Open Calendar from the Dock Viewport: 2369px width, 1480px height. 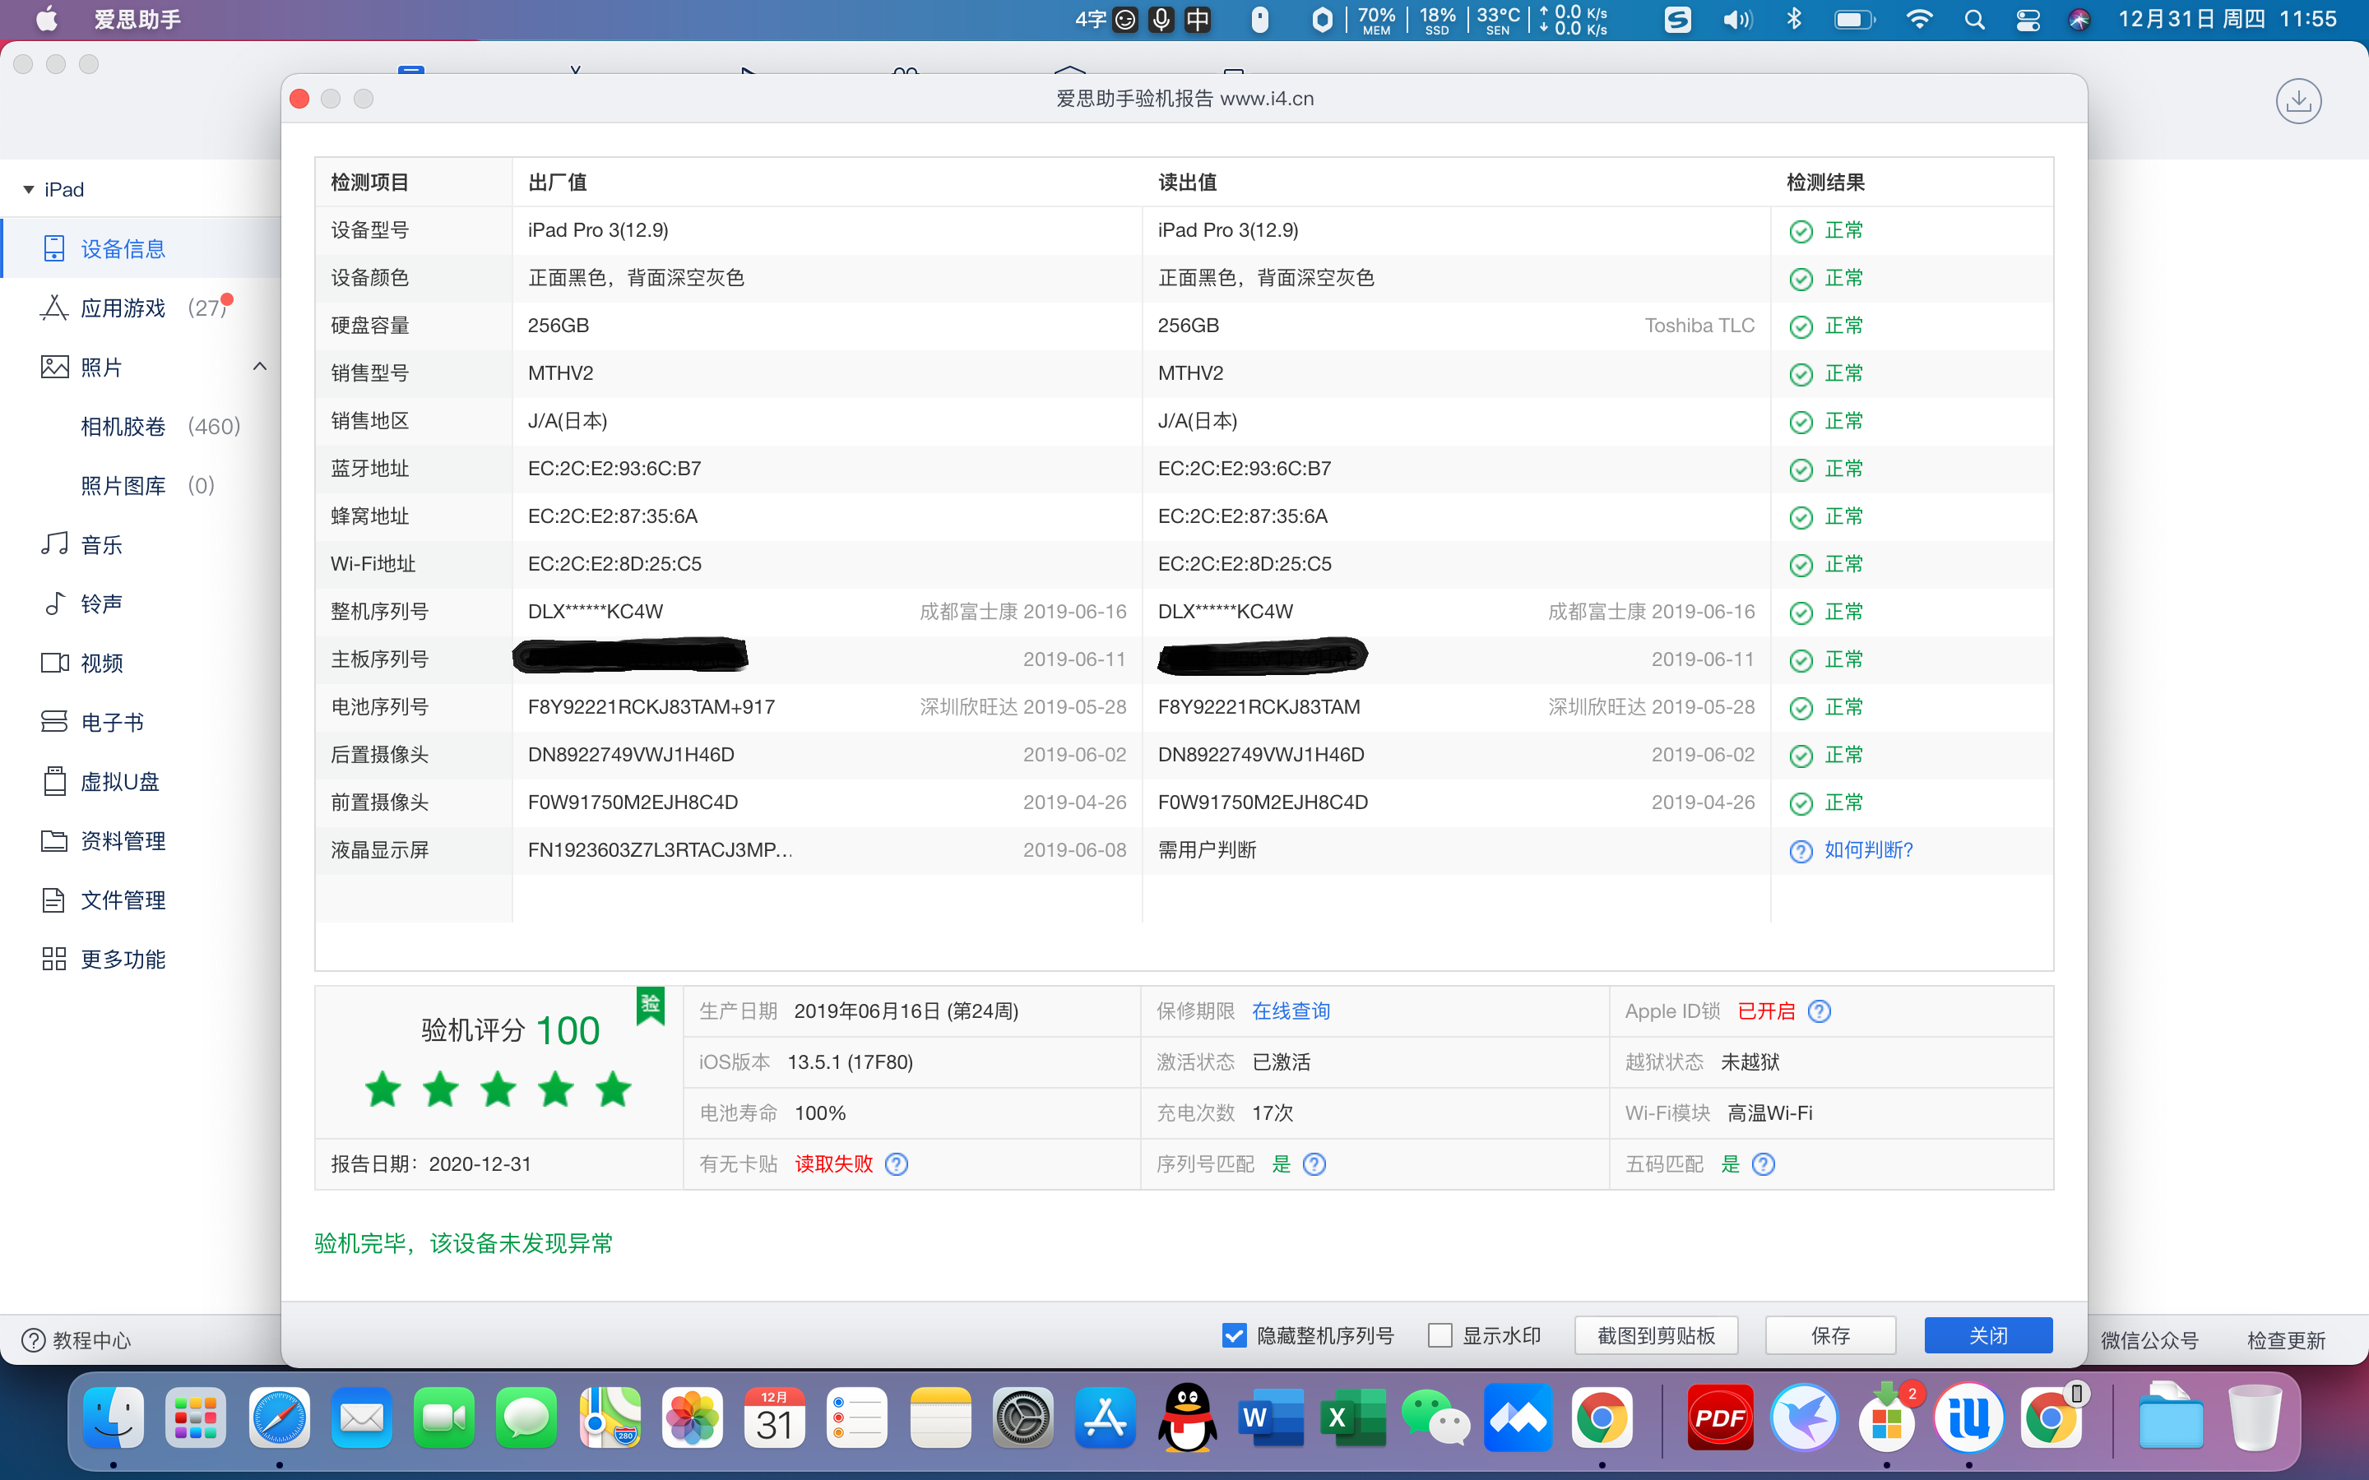774,1418
